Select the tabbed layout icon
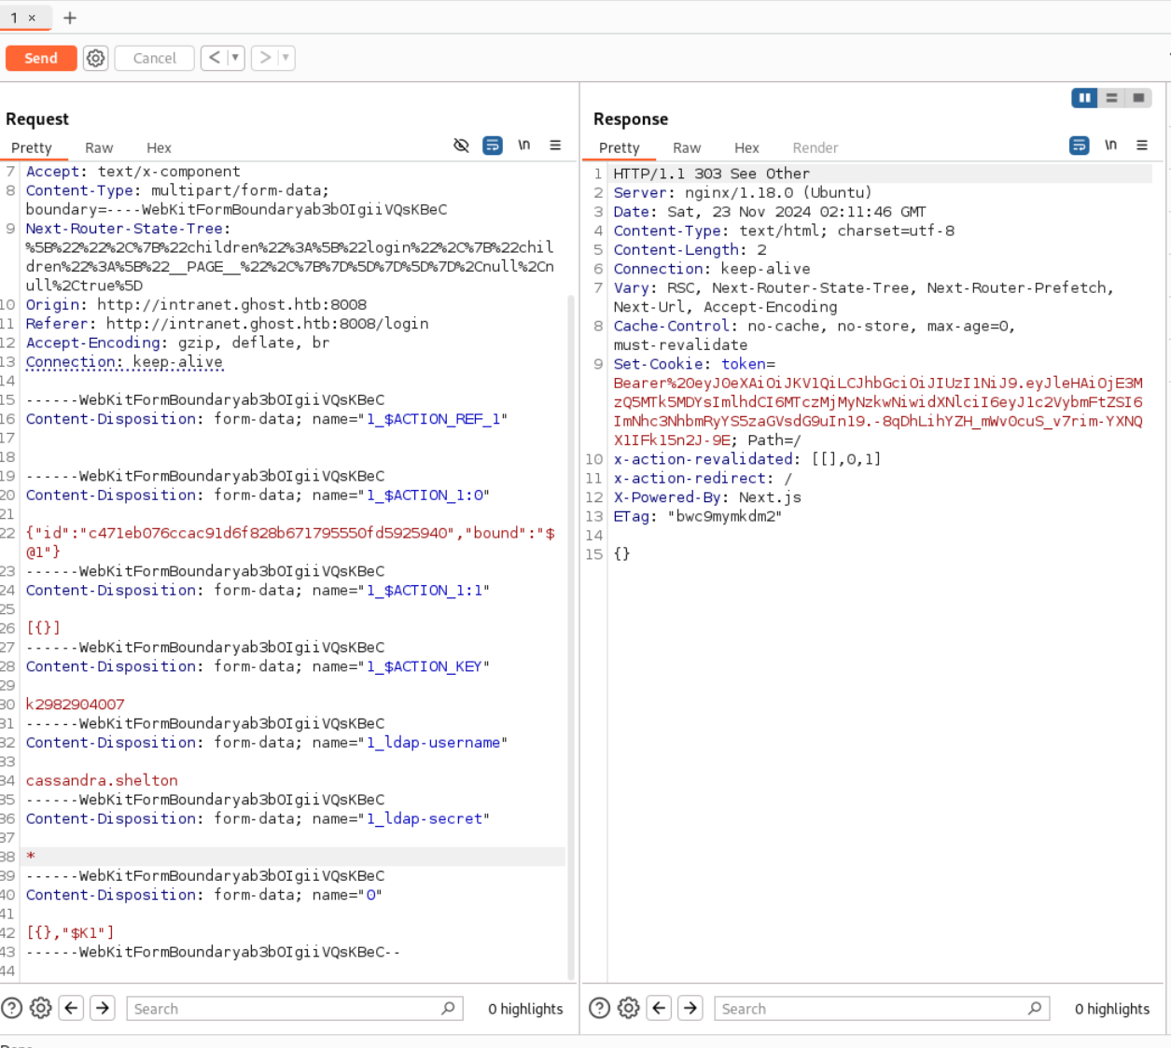Viewport: 1171px width, 1048px height. 1138,98
